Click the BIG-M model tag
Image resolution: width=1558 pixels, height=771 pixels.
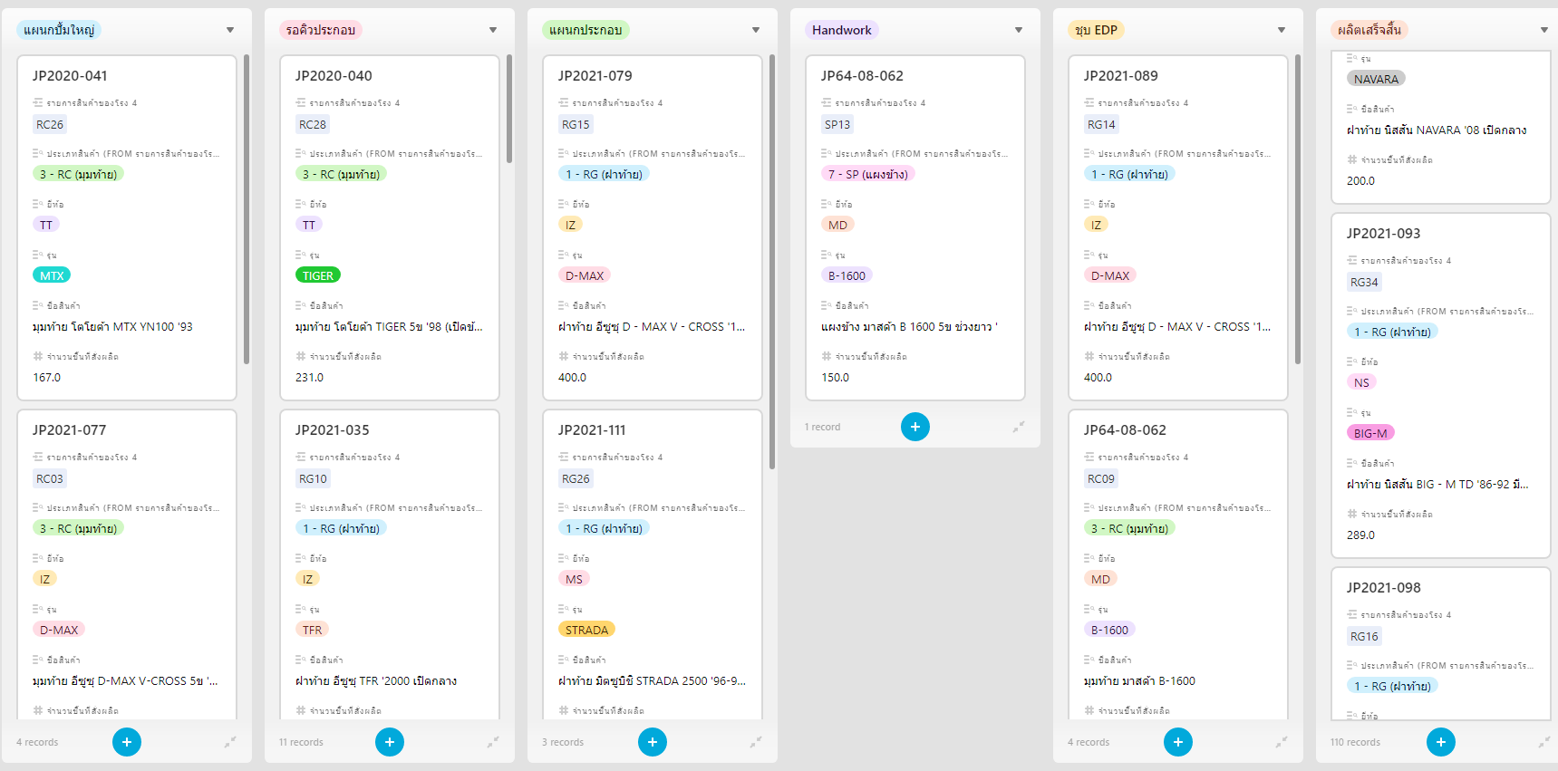point(1370,433)
